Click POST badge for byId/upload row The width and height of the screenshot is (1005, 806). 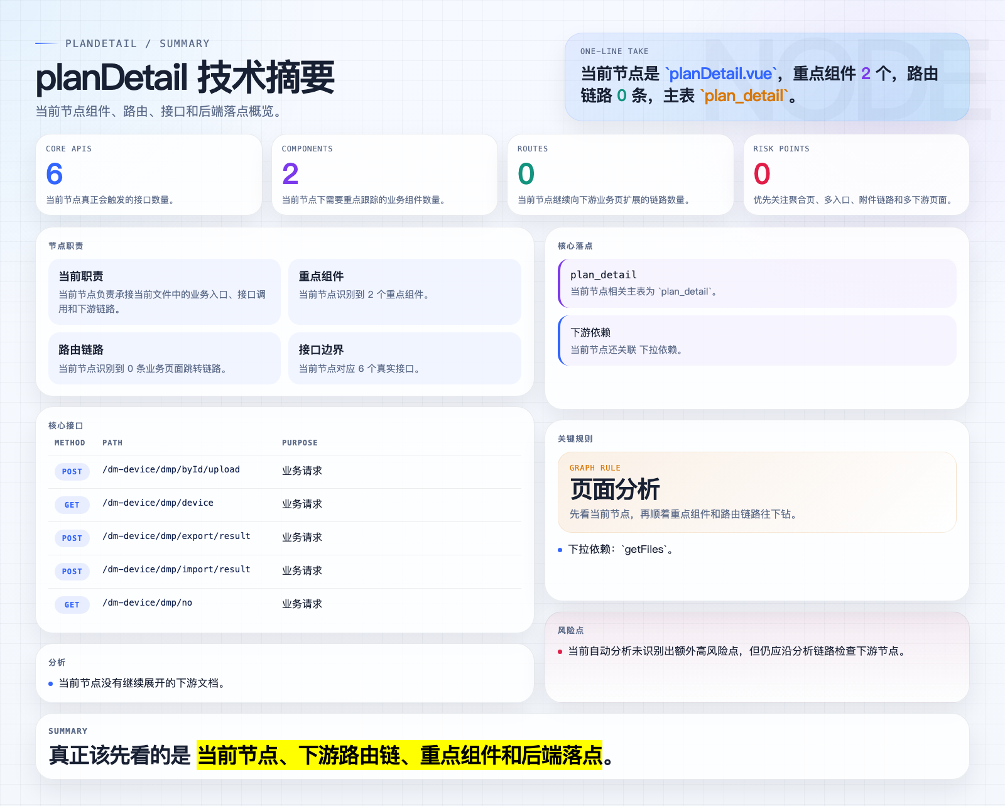pyautogui.click(x=72, y=472)
